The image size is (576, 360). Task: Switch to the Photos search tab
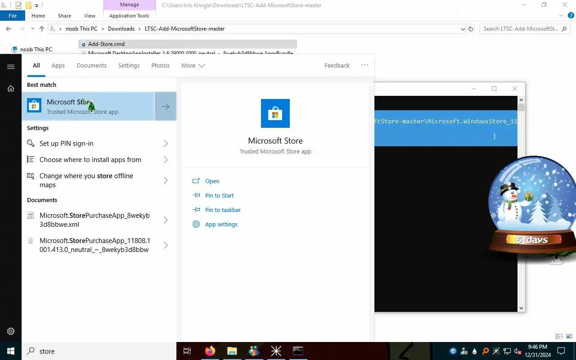click(x=160, y=65)
